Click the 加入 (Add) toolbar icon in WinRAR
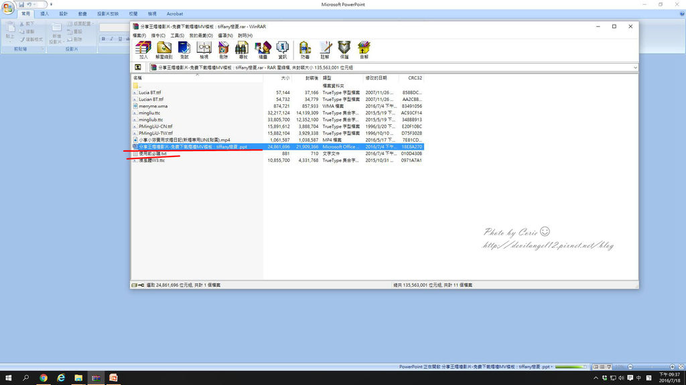 point(143,49)
